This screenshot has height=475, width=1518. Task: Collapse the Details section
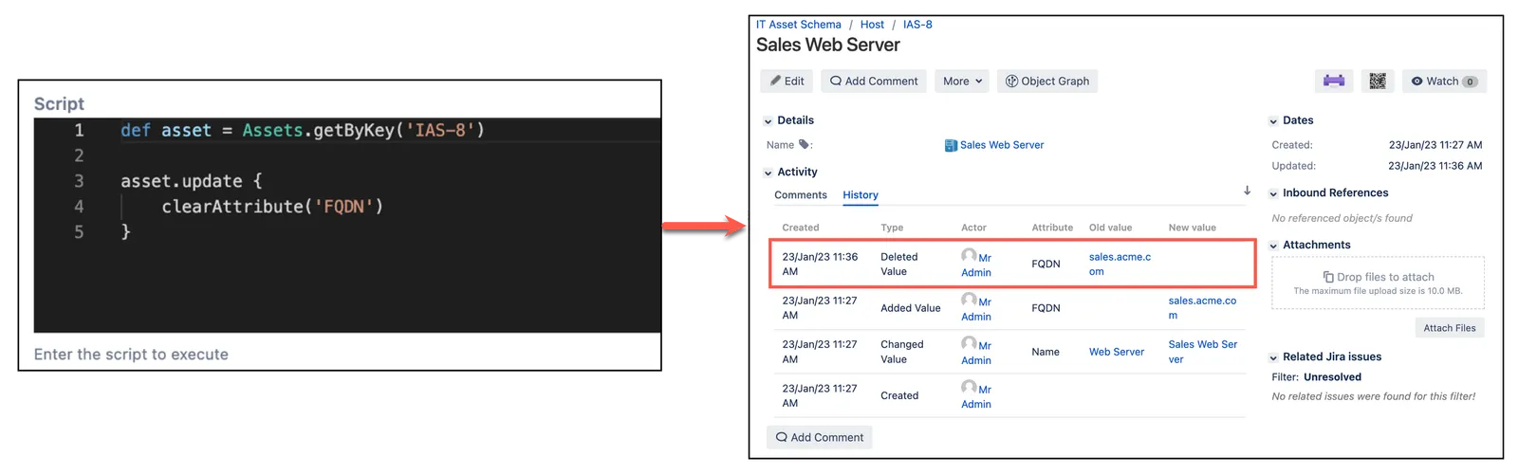pyautogui.click(x=768, y=121)
